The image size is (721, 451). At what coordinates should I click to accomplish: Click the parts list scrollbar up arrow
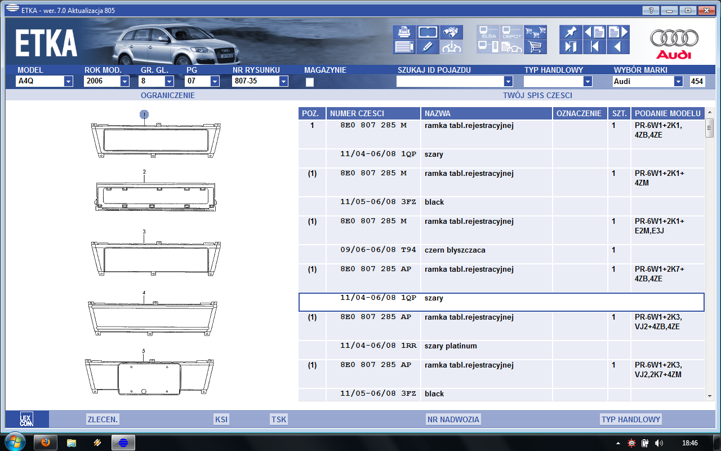(x=710, y=113)
